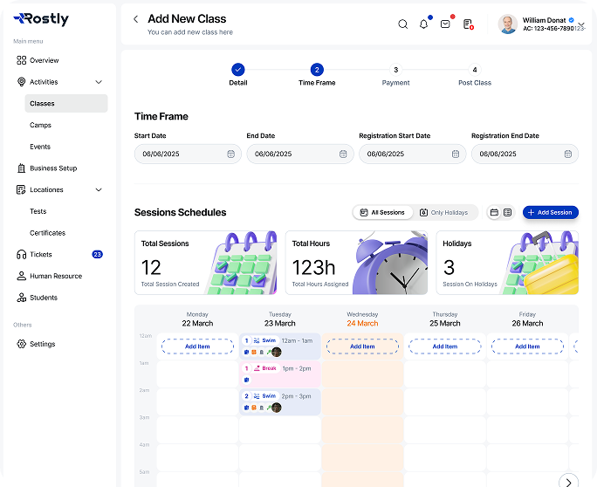This screenshot has height=487, width=597.
Task: Click the next-week arrow in the calendar
Action: 568,482
